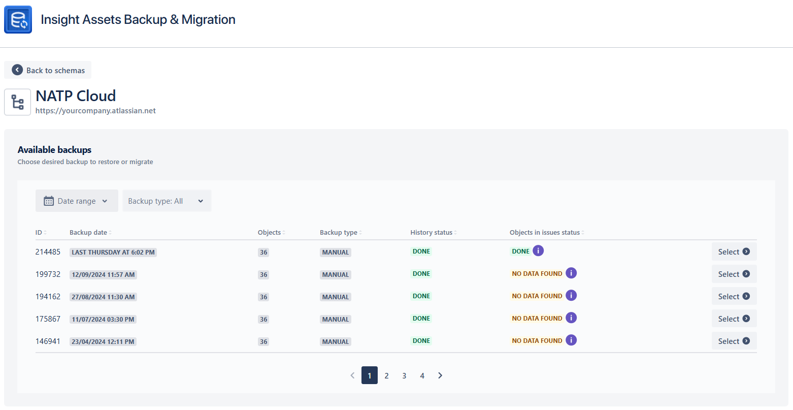Go to page 2 of backups

pyautogui.click(x=387, y=375)
